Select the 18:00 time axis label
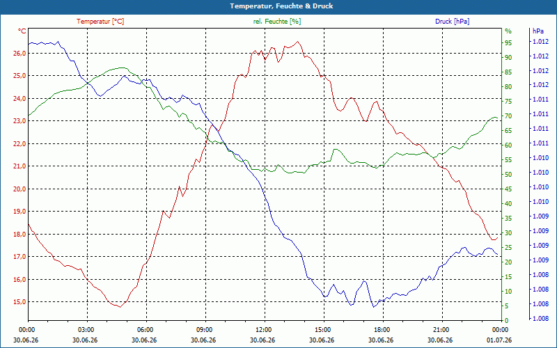The height and width of the screenshot is (348, 557). click(x=381, y=329)
